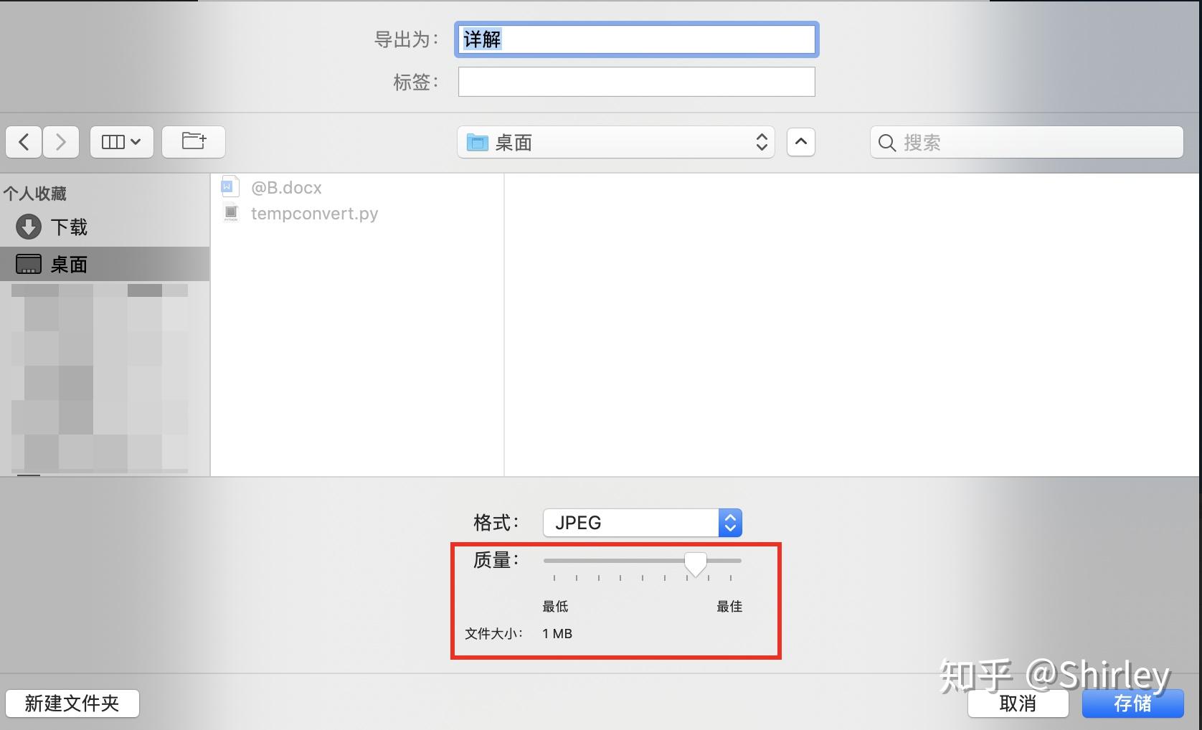The image size is (1202, 730).
Task: Click the 取消 button
Action: click(1018, 703)
